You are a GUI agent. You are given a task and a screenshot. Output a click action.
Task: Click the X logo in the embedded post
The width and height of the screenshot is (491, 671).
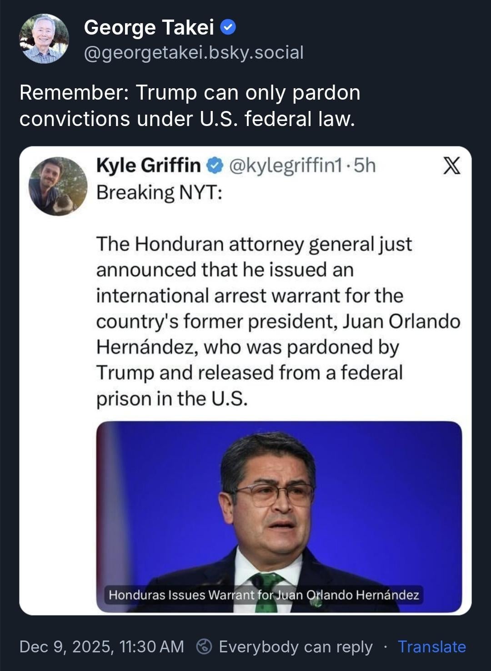click(x=451, y=166)
